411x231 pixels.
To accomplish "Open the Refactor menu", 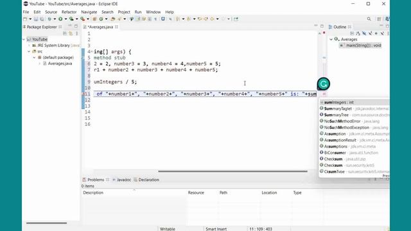I will pos(69,12).
